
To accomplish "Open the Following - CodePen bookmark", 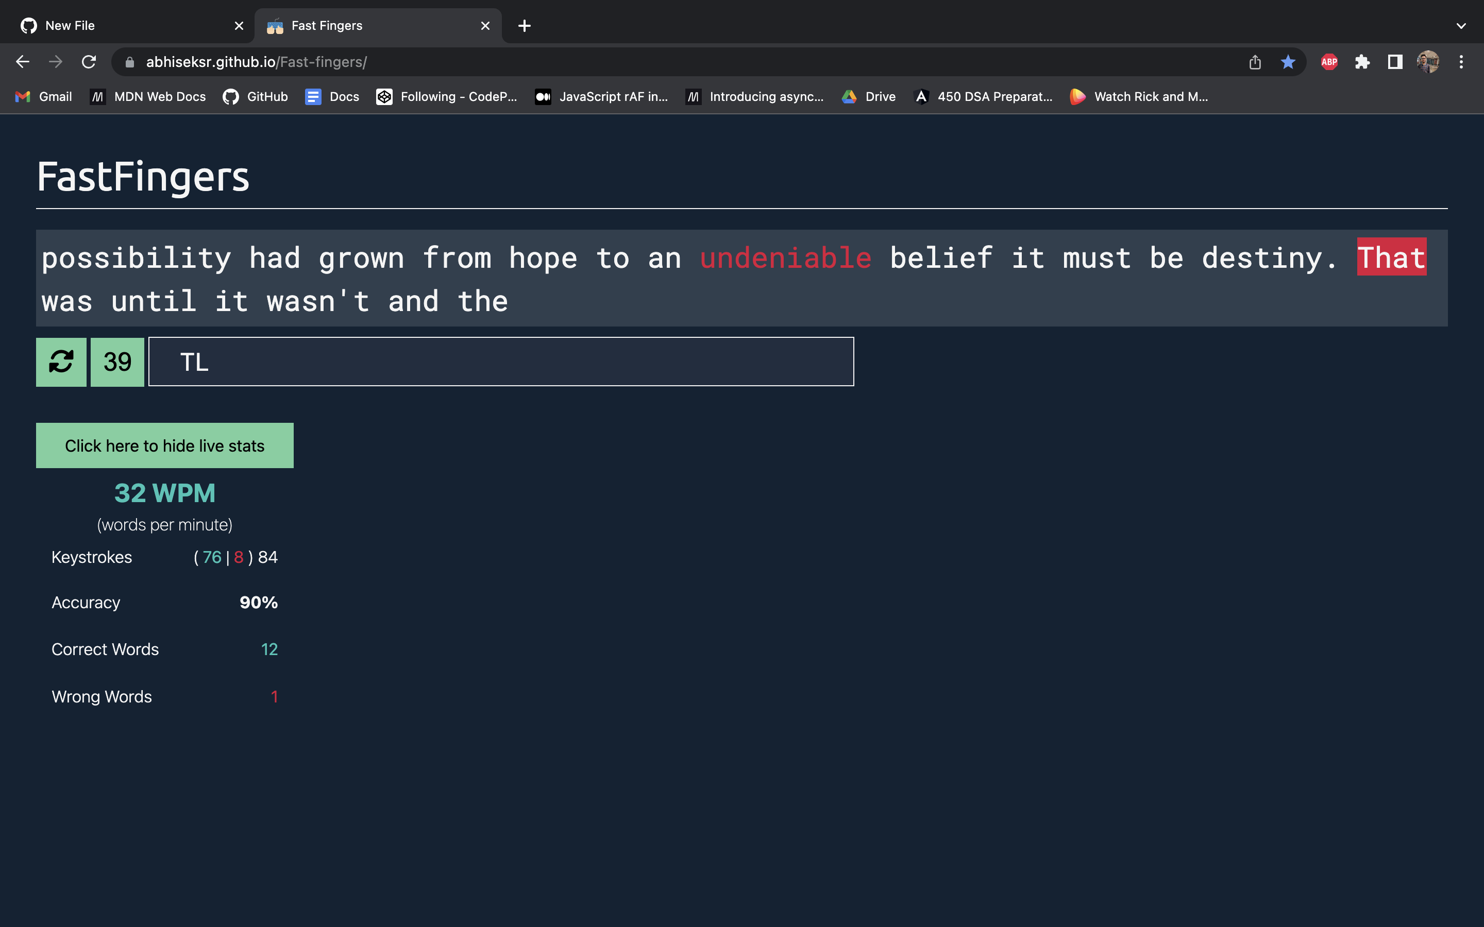I will click(446, 96).
